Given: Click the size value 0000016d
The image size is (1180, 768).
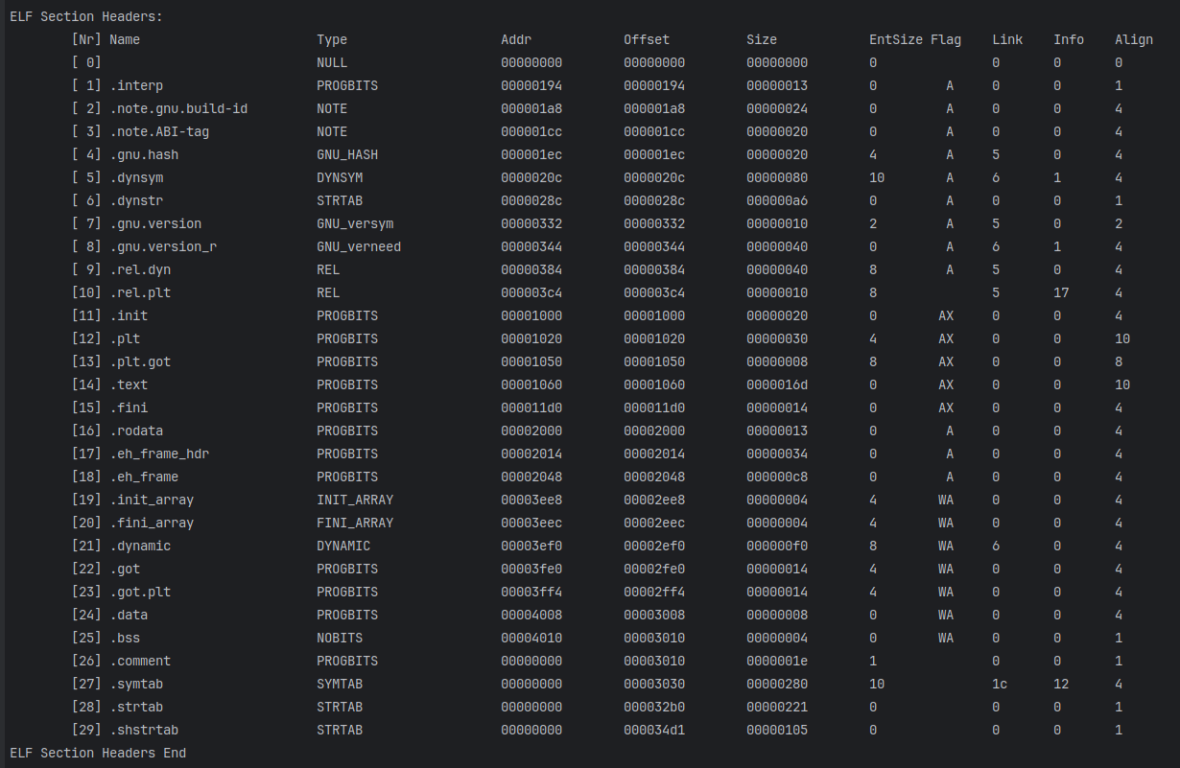Looking at the screenshot, I should tap(777, 384).
